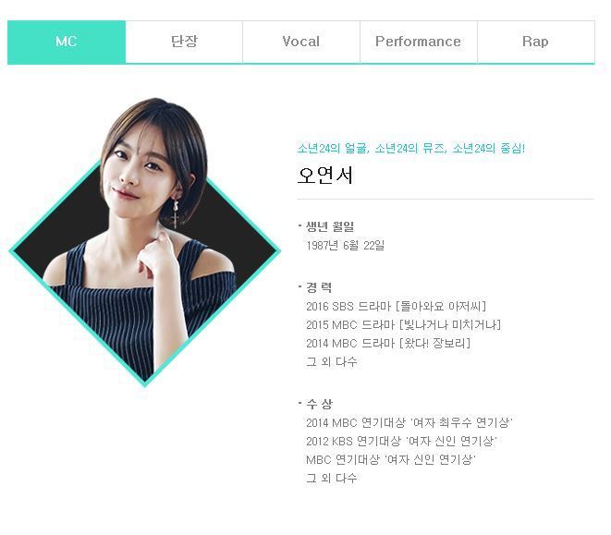Image resolution: width=611 pixels, height=535 pixels.
Task: Open the Vocal tab
Action: [301, 42]
